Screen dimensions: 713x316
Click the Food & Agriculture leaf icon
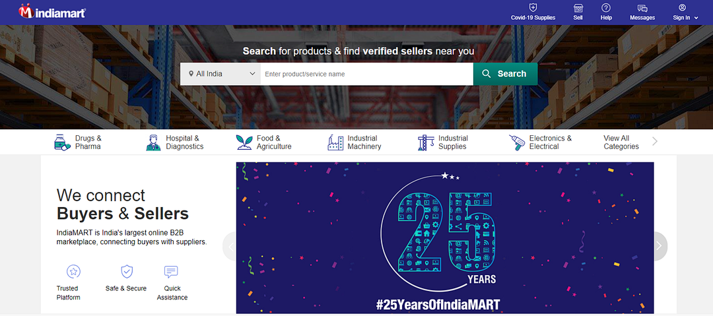click(x=244, y=142)
